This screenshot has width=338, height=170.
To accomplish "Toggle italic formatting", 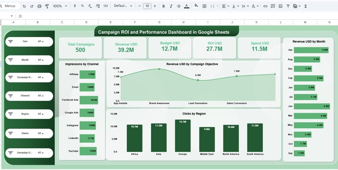I will 171,6.
